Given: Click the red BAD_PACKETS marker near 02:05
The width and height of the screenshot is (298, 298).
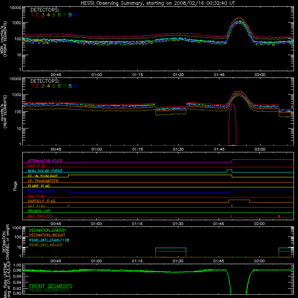Looking at the screenshot, I should tap(279, 216).
